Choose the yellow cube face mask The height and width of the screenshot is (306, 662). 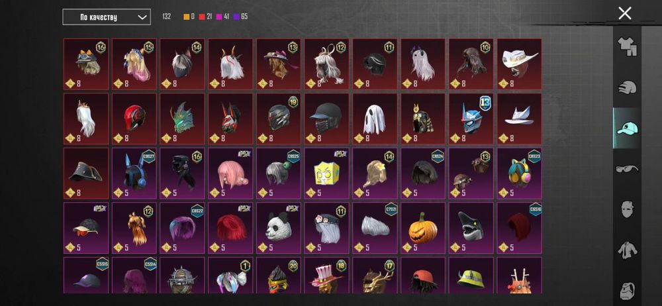point(327,174)
